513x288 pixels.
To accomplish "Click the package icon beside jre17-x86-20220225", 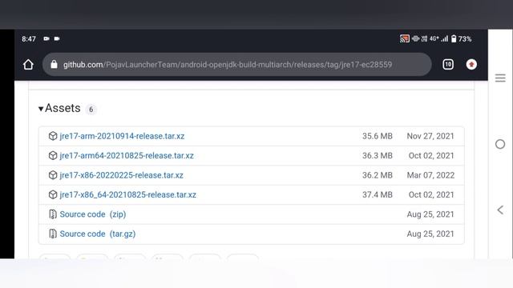I will [x=53, y=175].
